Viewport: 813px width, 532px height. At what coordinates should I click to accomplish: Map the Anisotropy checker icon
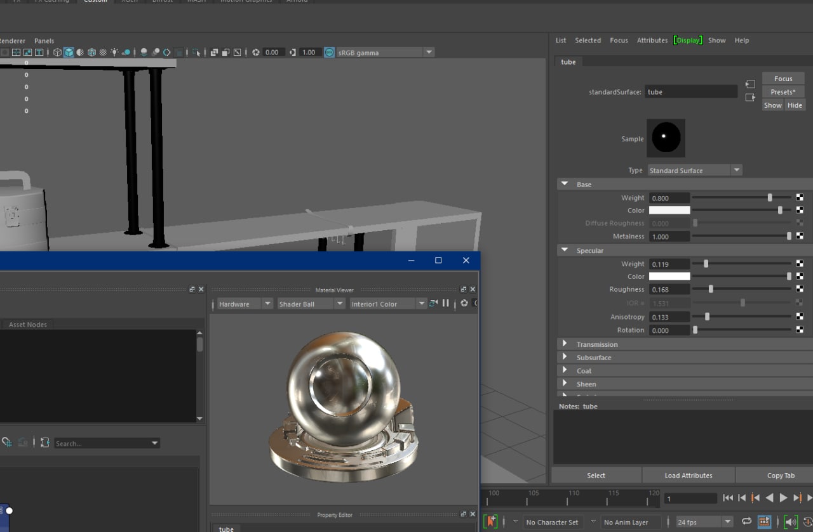click(800, 316)
